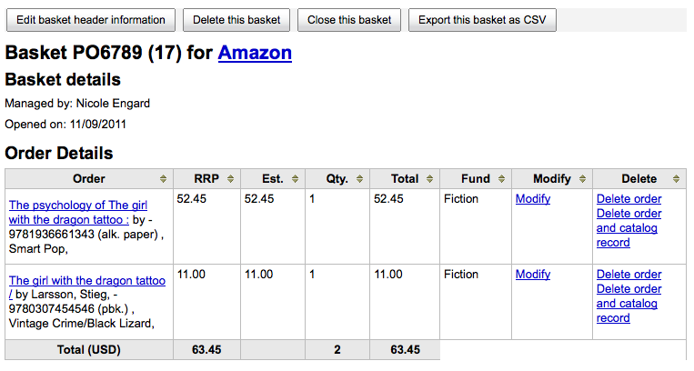Open the Amazon vendor link
The height and width of the screenshot is (371, 694).
coord(255,53)
